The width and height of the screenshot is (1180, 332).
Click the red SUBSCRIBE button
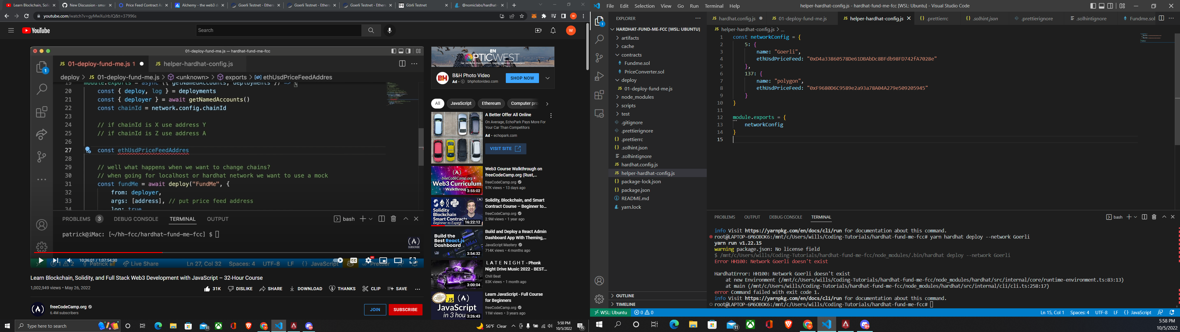[x=405, y=310]
